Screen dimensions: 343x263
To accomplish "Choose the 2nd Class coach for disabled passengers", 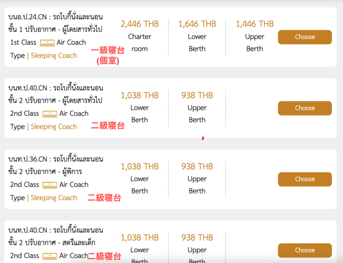I will pos(305,179).
